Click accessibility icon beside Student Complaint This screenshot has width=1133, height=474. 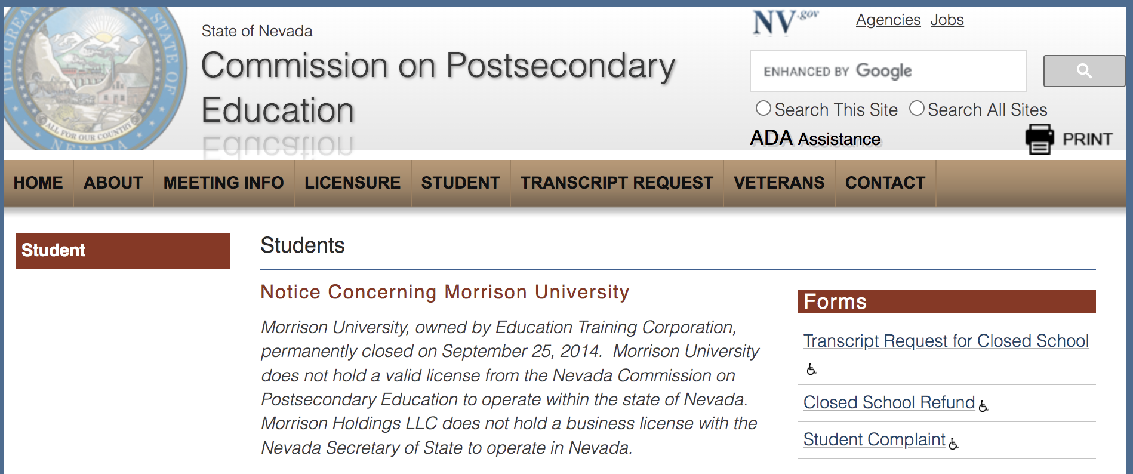[953, 443]
